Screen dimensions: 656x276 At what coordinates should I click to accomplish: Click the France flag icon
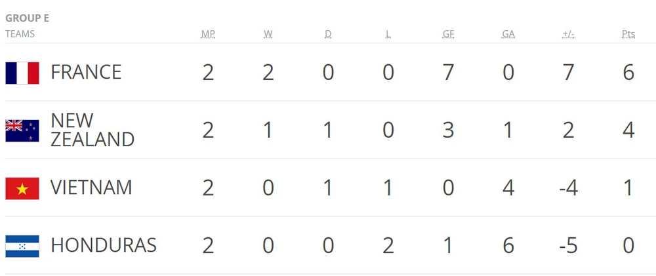[x=22, y=73]
